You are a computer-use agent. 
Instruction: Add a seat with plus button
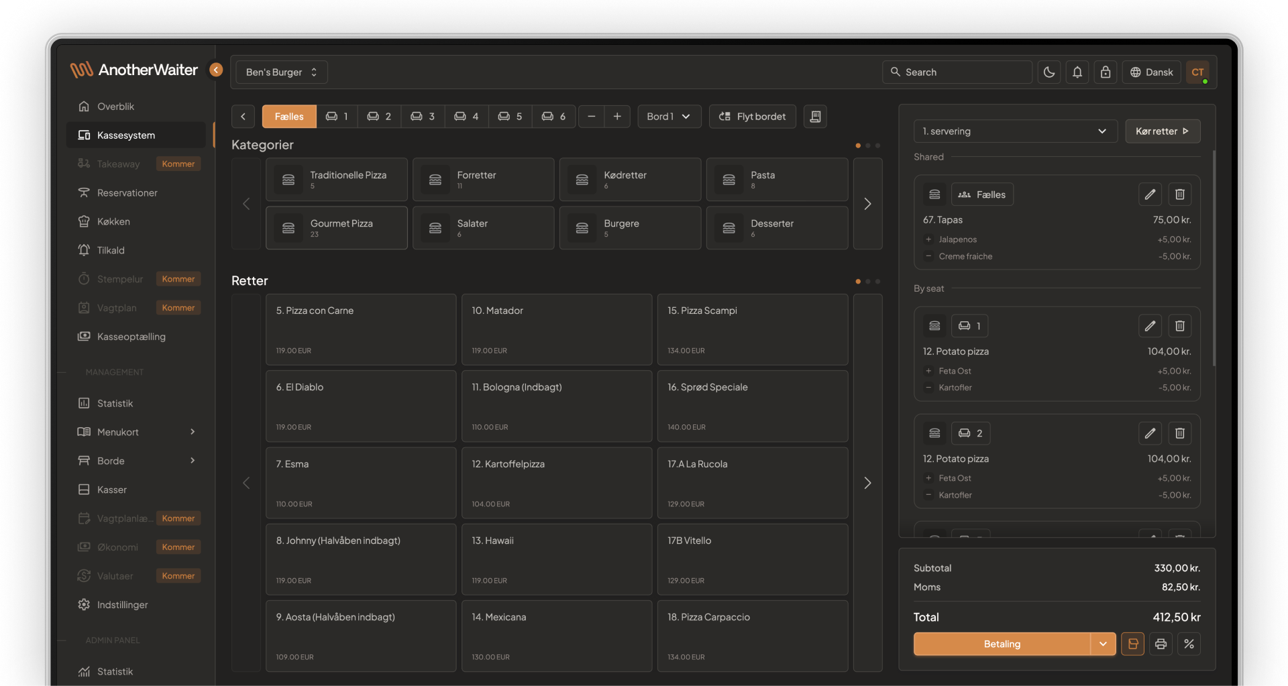coord(617,117)
